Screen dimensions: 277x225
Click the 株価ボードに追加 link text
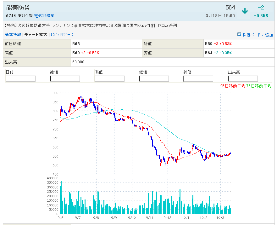[x=258, y=35]
